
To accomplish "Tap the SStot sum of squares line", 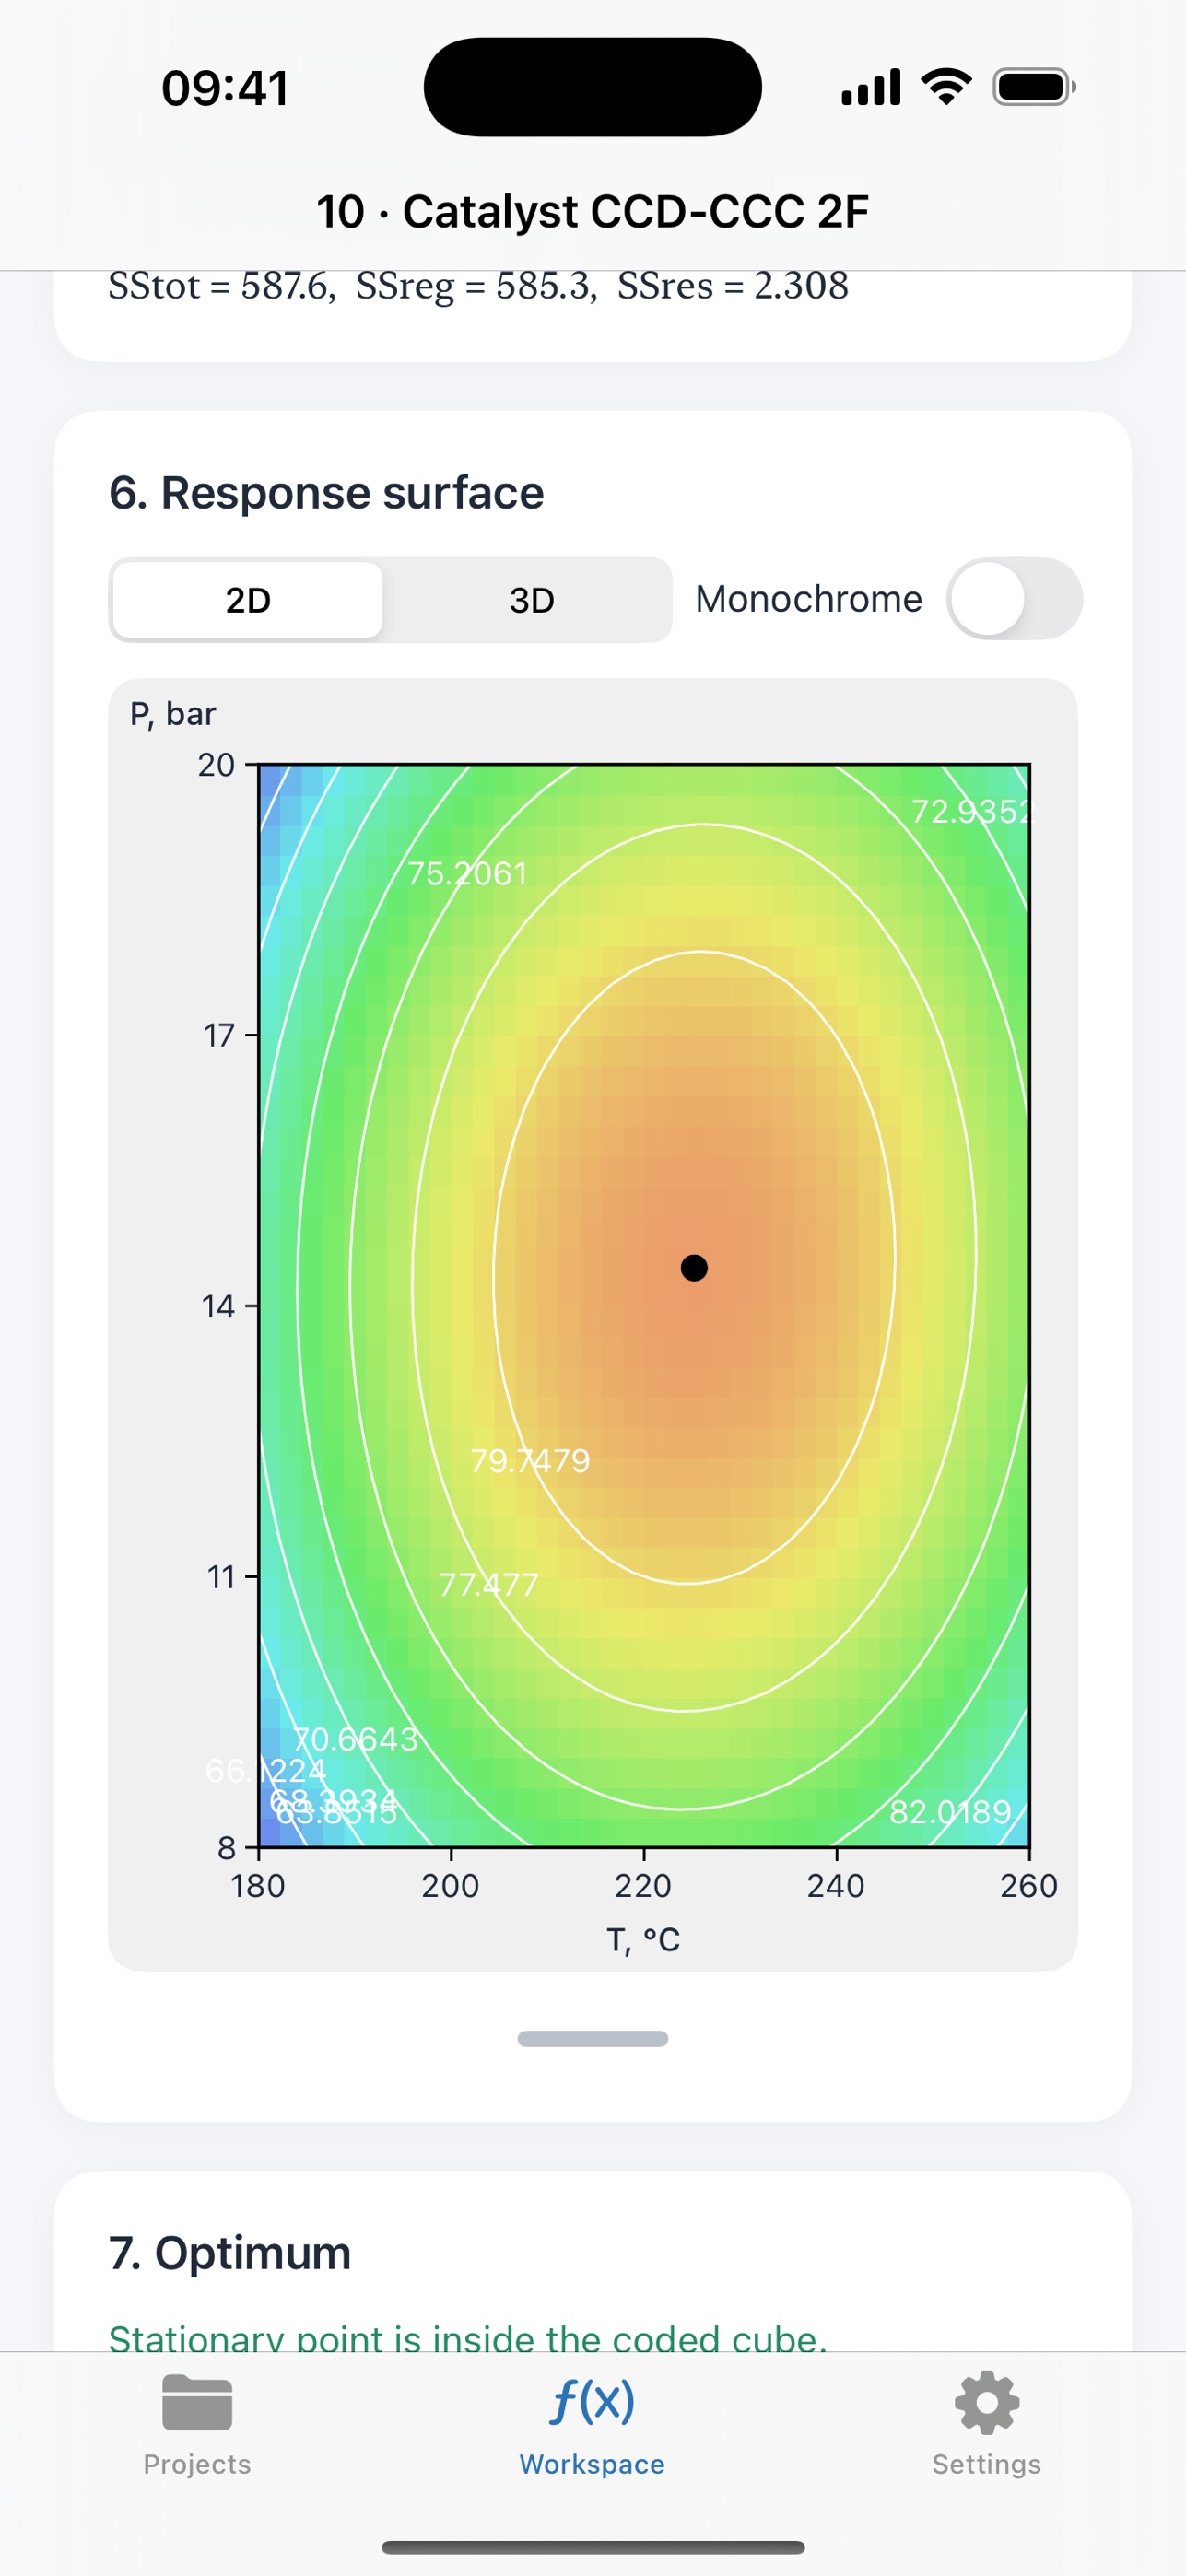I will click(478, 286).
